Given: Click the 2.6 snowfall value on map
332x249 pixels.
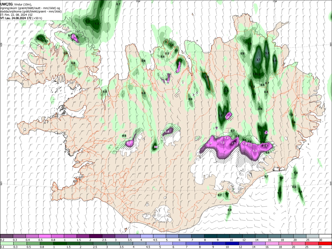Looking at the screenshot, I should tap(265, 146).
